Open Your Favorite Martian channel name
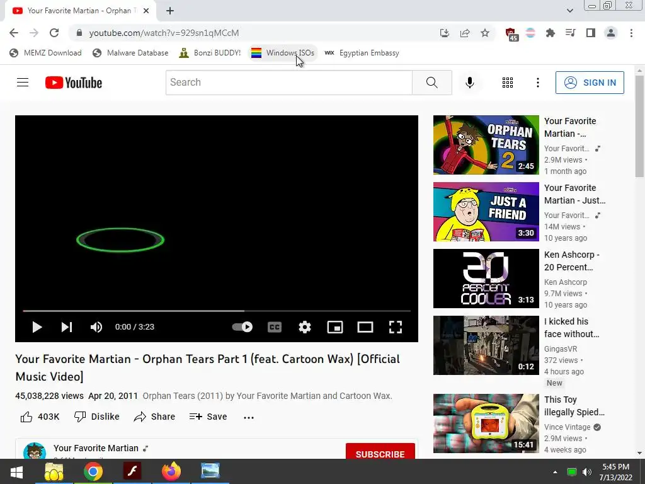 (x=96, y=448)
